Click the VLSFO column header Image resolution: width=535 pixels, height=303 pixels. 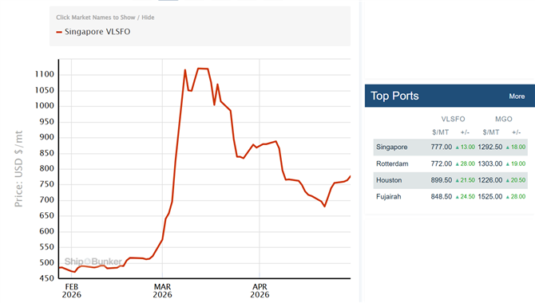[x=453, y=119]
